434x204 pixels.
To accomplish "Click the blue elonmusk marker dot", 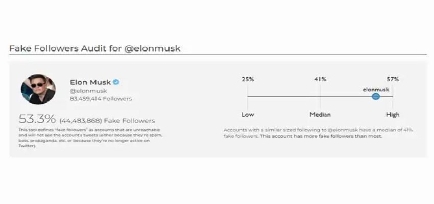I will click(x=376, y=97).
